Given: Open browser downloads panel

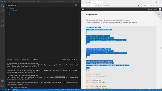Looking at the screenshot, I should pyautogui.click(x=148, y=6).
